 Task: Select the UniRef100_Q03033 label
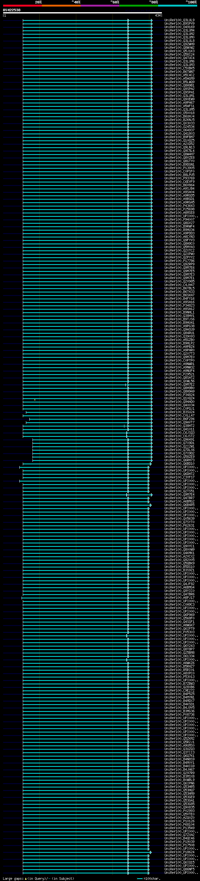[x=179, y=123]
